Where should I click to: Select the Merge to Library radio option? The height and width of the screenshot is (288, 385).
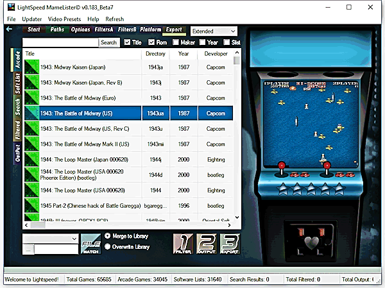coord(107,235)
